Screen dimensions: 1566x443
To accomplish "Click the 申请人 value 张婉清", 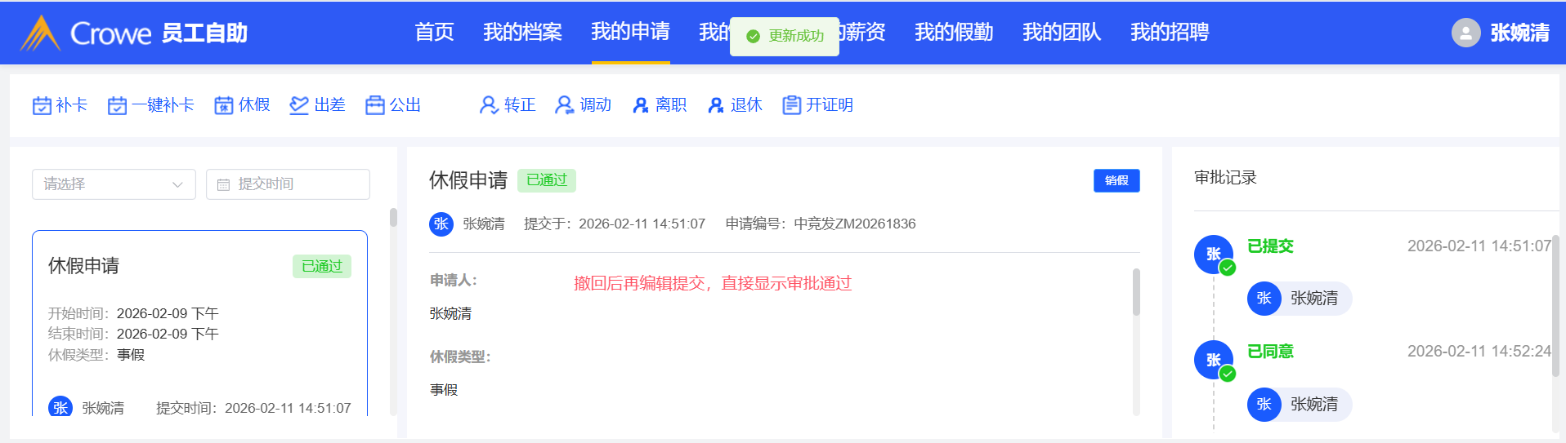I will click(x=450, y=313).
